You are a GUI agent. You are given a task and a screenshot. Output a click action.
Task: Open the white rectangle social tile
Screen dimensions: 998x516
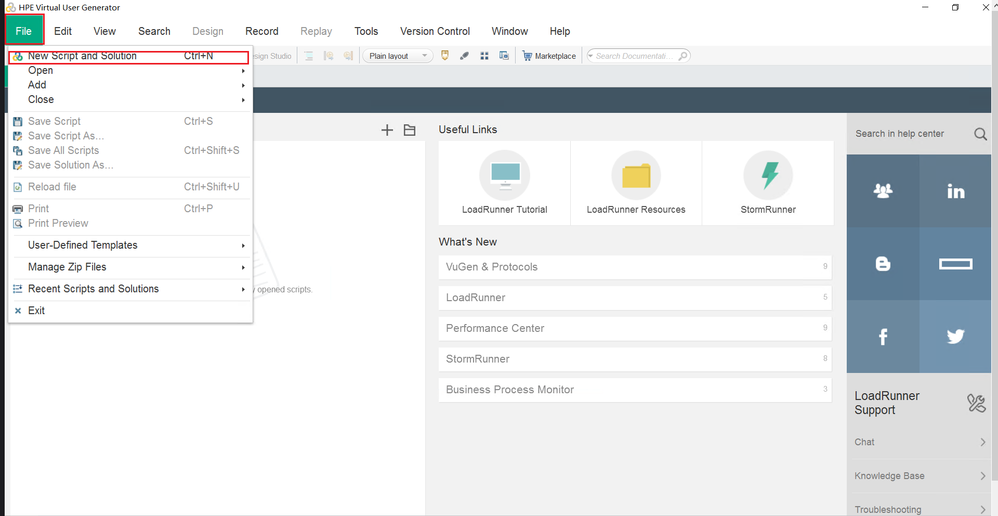click(x=955, y=264)
